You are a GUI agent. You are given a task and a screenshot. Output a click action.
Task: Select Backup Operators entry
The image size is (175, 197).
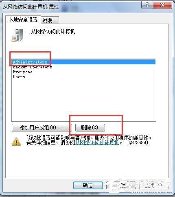[x=32, y=67]
